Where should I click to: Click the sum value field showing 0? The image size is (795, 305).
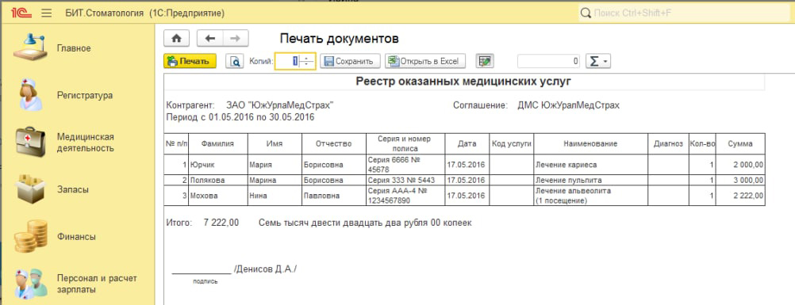(x=548, y=61)
